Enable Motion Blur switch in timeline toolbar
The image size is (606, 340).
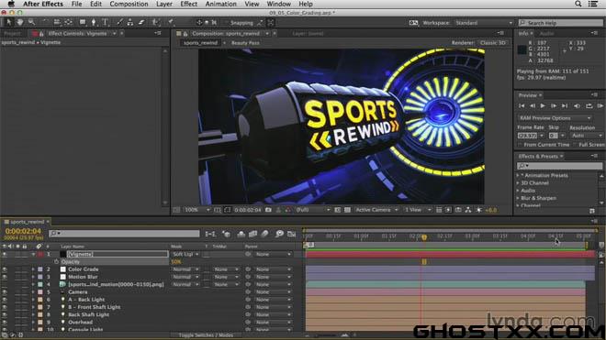[264, 234]
